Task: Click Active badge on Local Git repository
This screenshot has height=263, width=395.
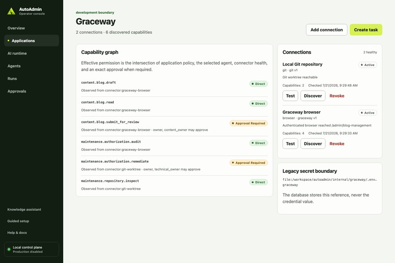Action: coord(368,65)
